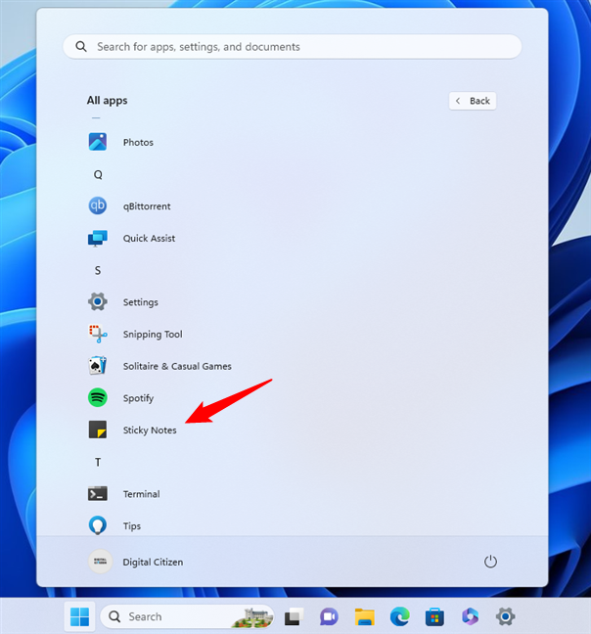
Task: Open Settings gear in the taskbar
Action: (505, 616)
